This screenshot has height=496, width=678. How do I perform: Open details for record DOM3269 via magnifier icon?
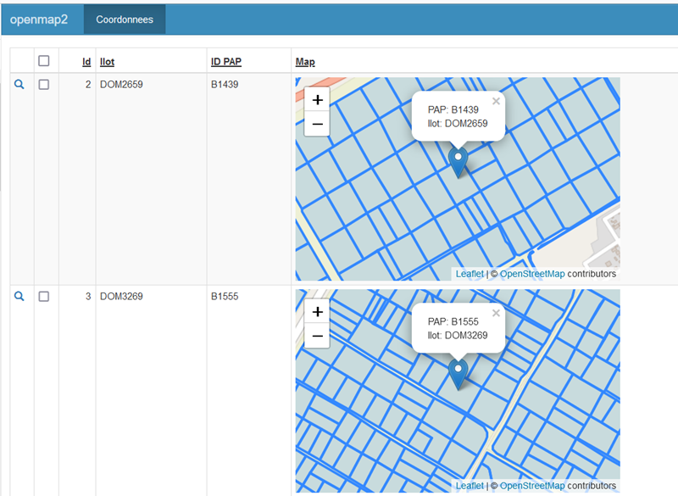(x=19, y=296)
